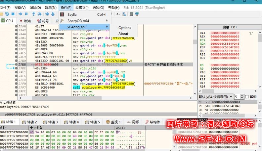Click the run arrow toolbar icon

[21, 14]
